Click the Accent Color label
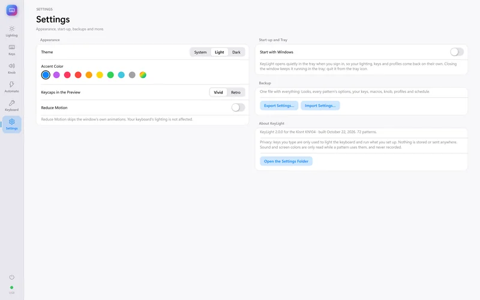The image size is (480, 300). [52, 66]
